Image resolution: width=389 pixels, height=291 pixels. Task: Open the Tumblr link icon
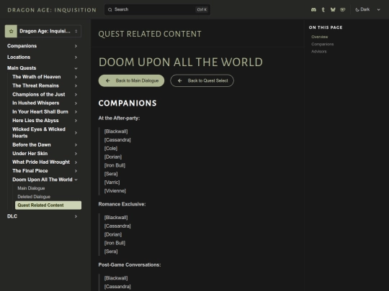coord(323,9)
